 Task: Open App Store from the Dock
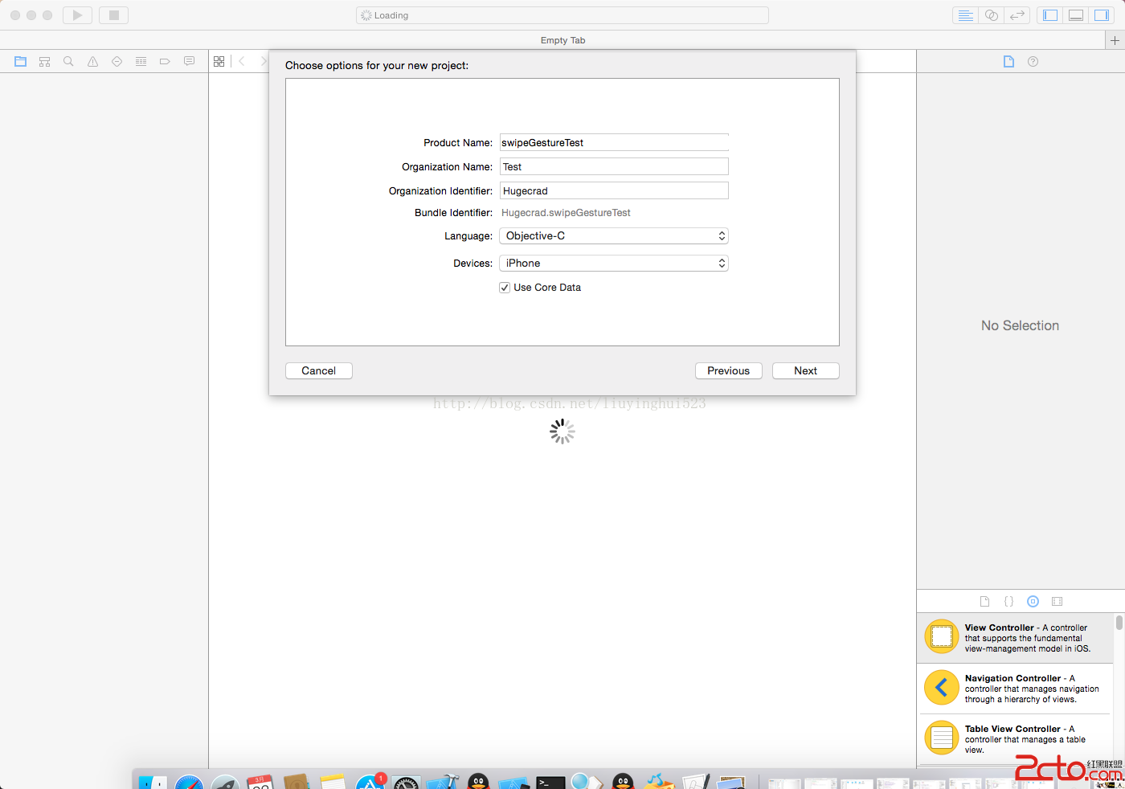370,782
